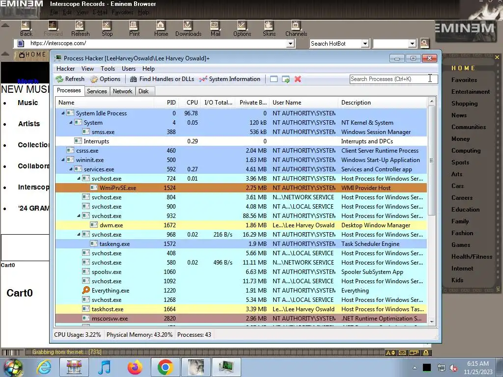Open System Information in Process Hacker
Viewport: 503px width, 377px height.
click(x=230, y=79)
